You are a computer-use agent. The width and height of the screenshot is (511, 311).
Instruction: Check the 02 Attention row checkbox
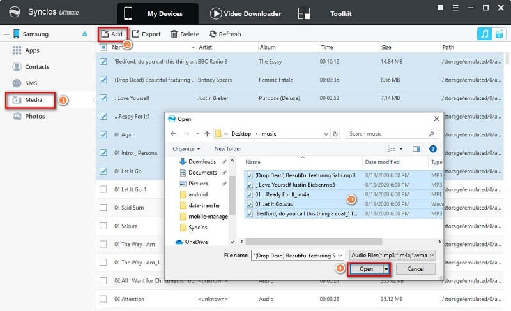coord(103,299)
